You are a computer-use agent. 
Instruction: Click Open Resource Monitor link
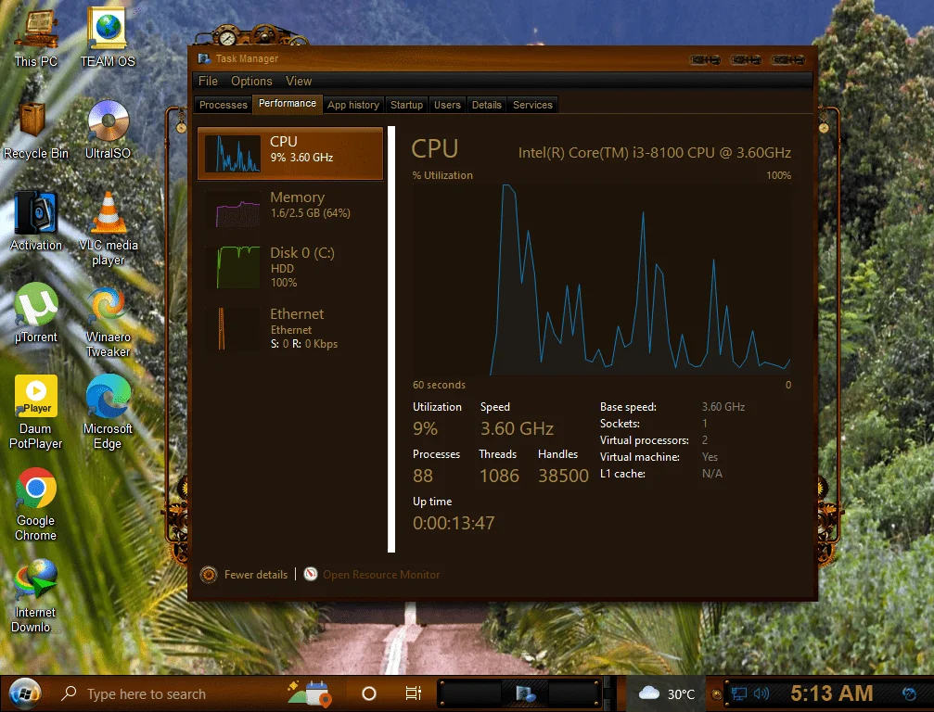coord(381,575)
